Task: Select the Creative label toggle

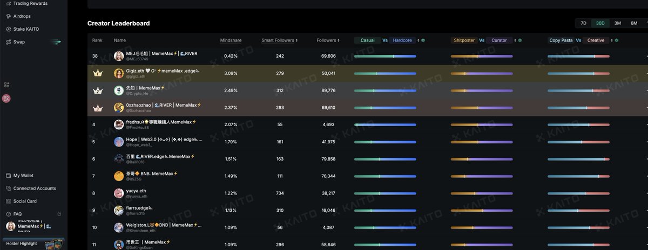Action: coord(596,40)
